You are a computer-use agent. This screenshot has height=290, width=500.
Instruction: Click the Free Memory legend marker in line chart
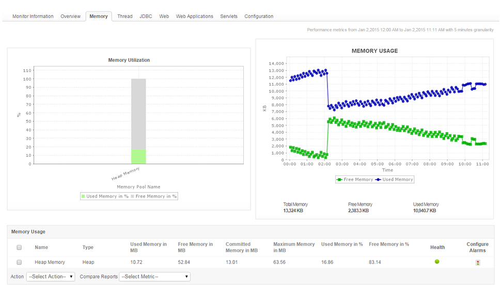[339, 180]
